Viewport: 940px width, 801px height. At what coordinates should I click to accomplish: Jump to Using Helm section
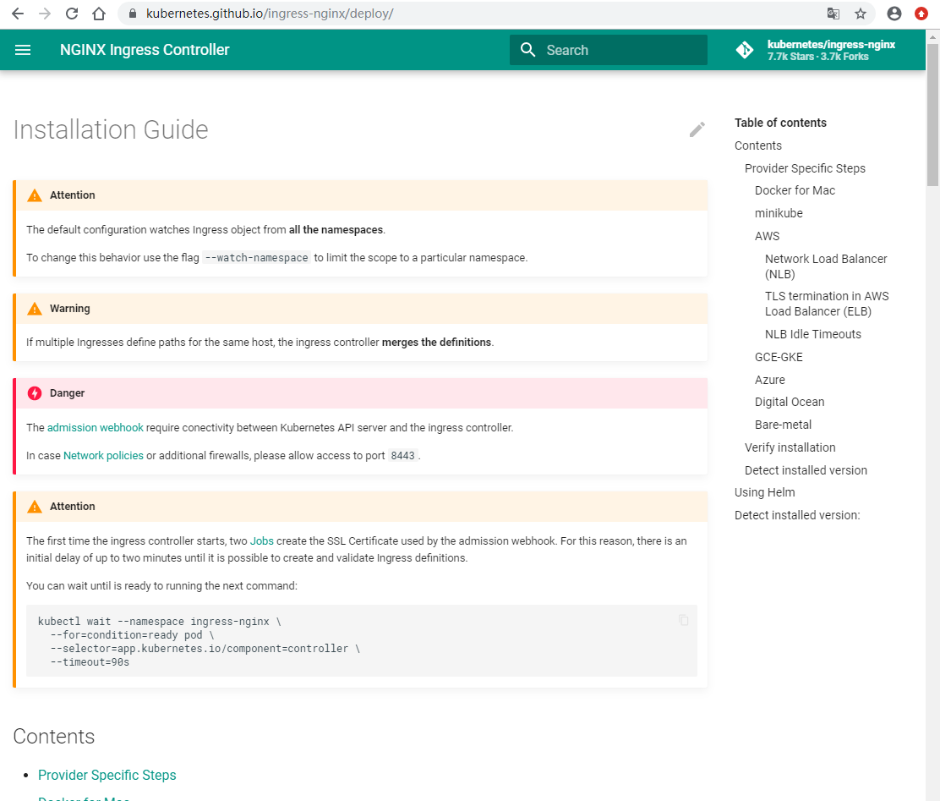pyautogui.click(x=765, y=492)
